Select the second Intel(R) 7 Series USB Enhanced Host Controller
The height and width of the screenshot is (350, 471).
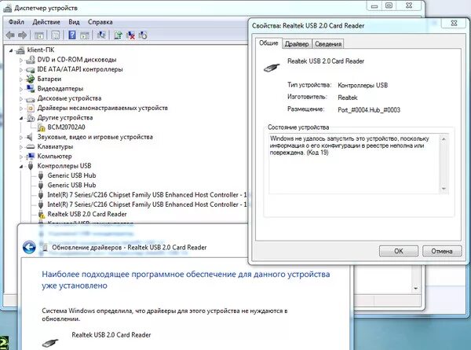pos(148,204)
